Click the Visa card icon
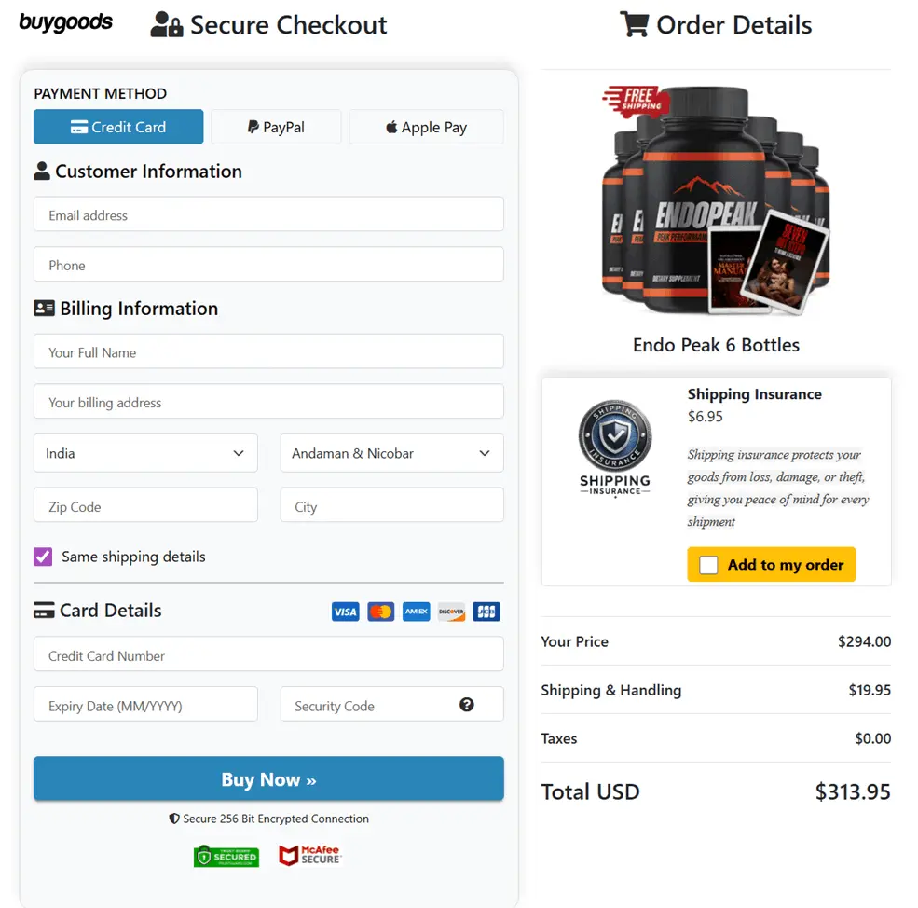 (345, 612)
